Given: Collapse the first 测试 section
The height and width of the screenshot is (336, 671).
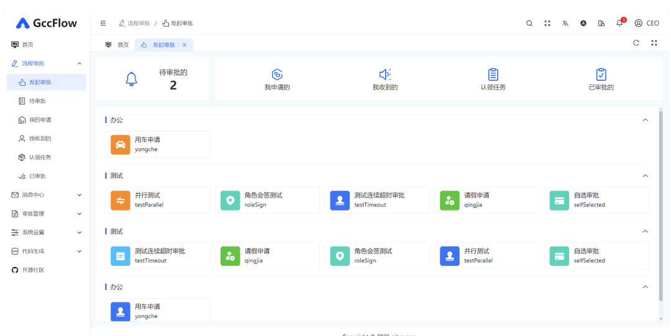Looking at the screenshot, I should point(646,176).
